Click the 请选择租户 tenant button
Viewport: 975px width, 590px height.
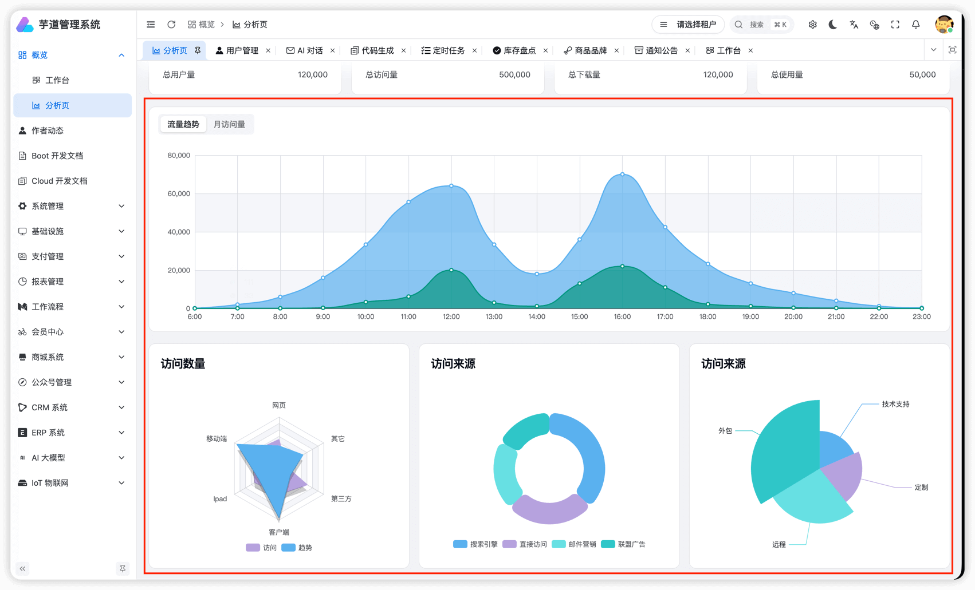[688, 25]
